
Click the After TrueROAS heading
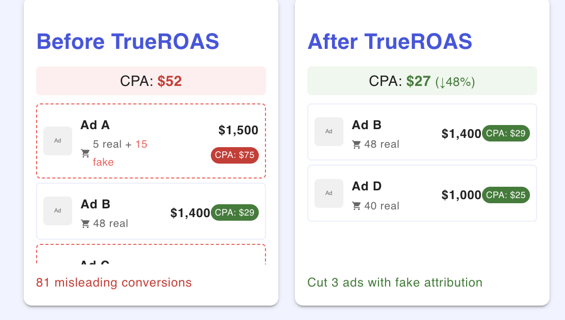pyautogui.click(x=390, y=42)
